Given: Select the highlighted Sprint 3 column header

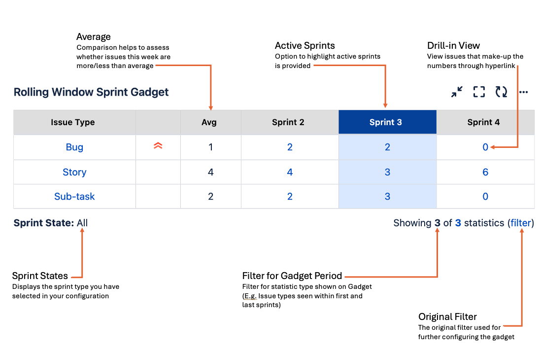Looking at the screenshot, I should point(387,122).
